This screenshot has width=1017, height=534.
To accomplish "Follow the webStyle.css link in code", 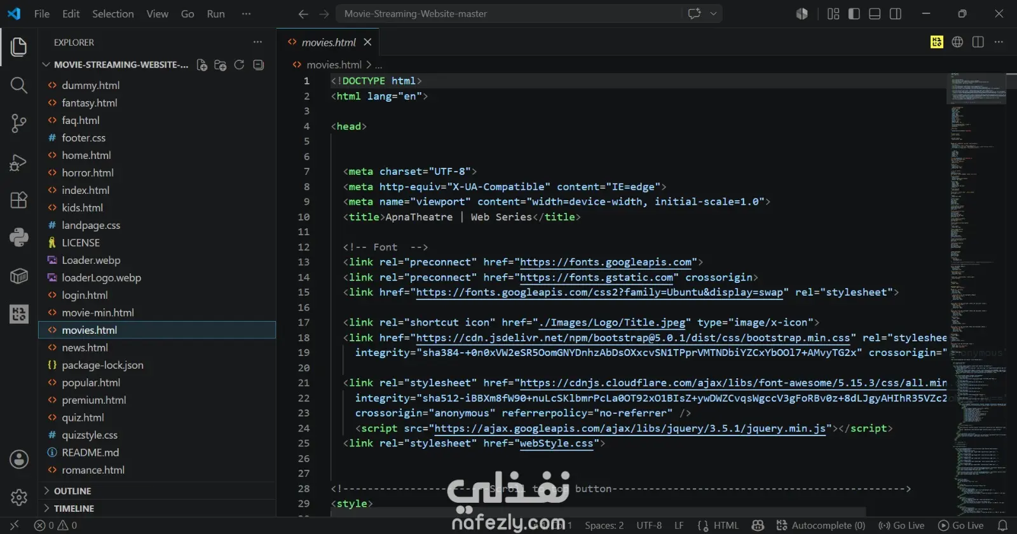I will pyautogui.click(x=556, y=443).
